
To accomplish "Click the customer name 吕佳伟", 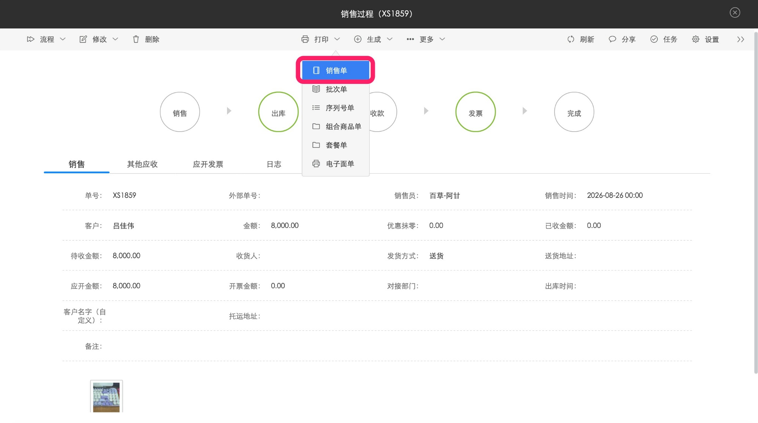I will 124,226.
